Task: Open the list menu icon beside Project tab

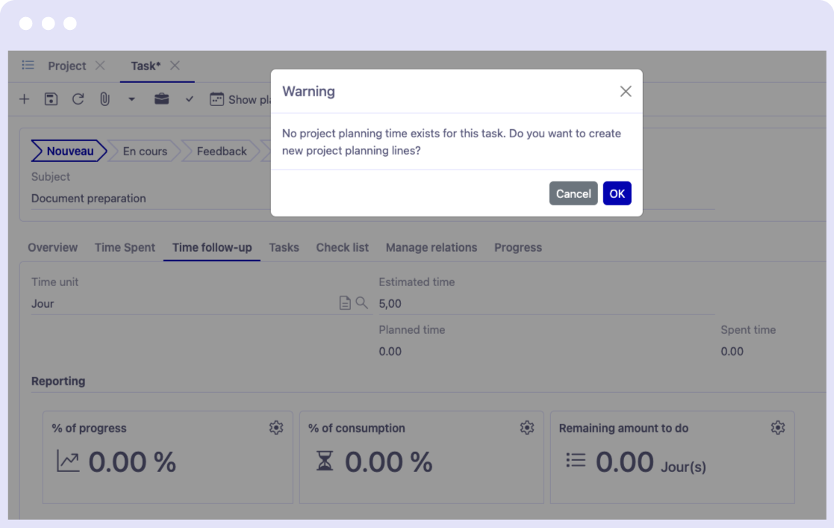Action: tap(28, 66)
